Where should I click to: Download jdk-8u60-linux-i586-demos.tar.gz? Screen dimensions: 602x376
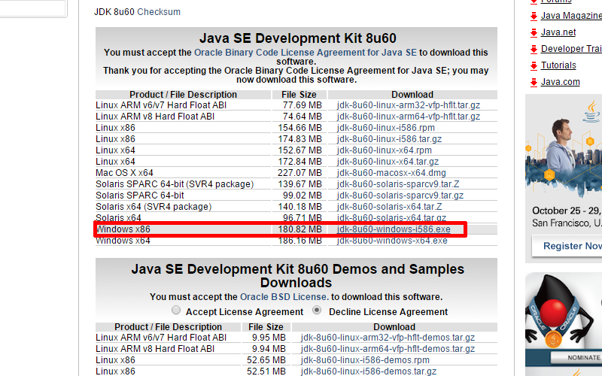pyautogui.click(x=369, y=371)
